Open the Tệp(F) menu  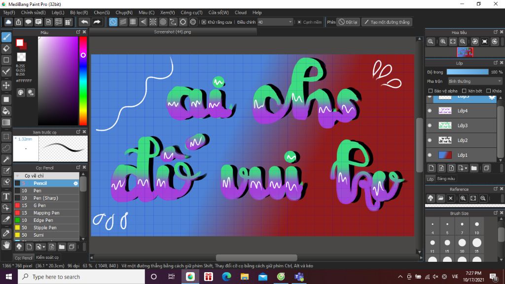9,12
